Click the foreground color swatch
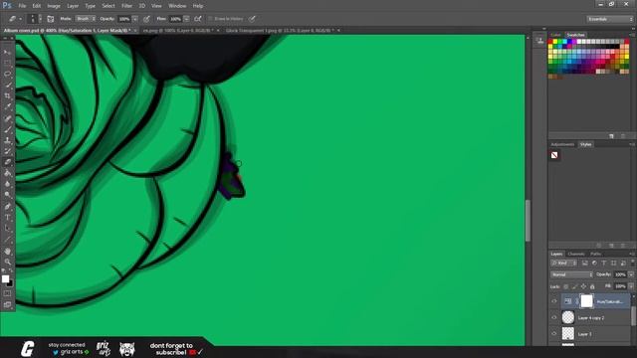Screen dimensions: 637x358 tap(5, 278)
